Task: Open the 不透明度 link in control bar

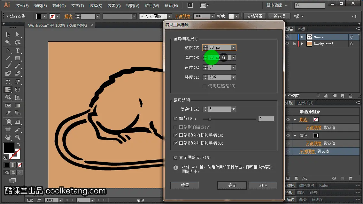Action: tap(182, 16)
